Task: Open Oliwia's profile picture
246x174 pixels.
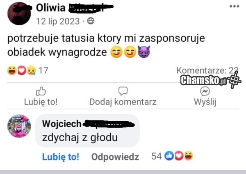Action: 19,14
